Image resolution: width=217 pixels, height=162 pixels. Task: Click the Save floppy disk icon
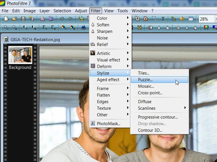[23, 19]
